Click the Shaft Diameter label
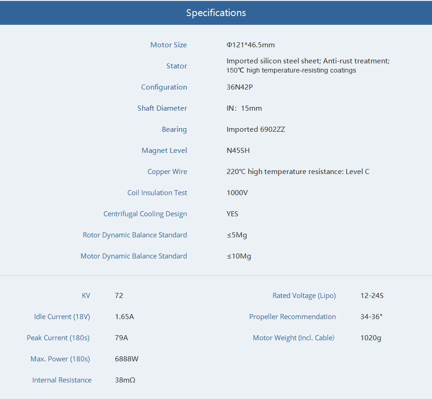Viewport: 432px width, 399px height. pyautogui.click(x=162, y=108)
